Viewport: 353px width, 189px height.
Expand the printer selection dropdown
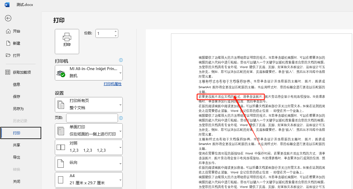[89, 73]
